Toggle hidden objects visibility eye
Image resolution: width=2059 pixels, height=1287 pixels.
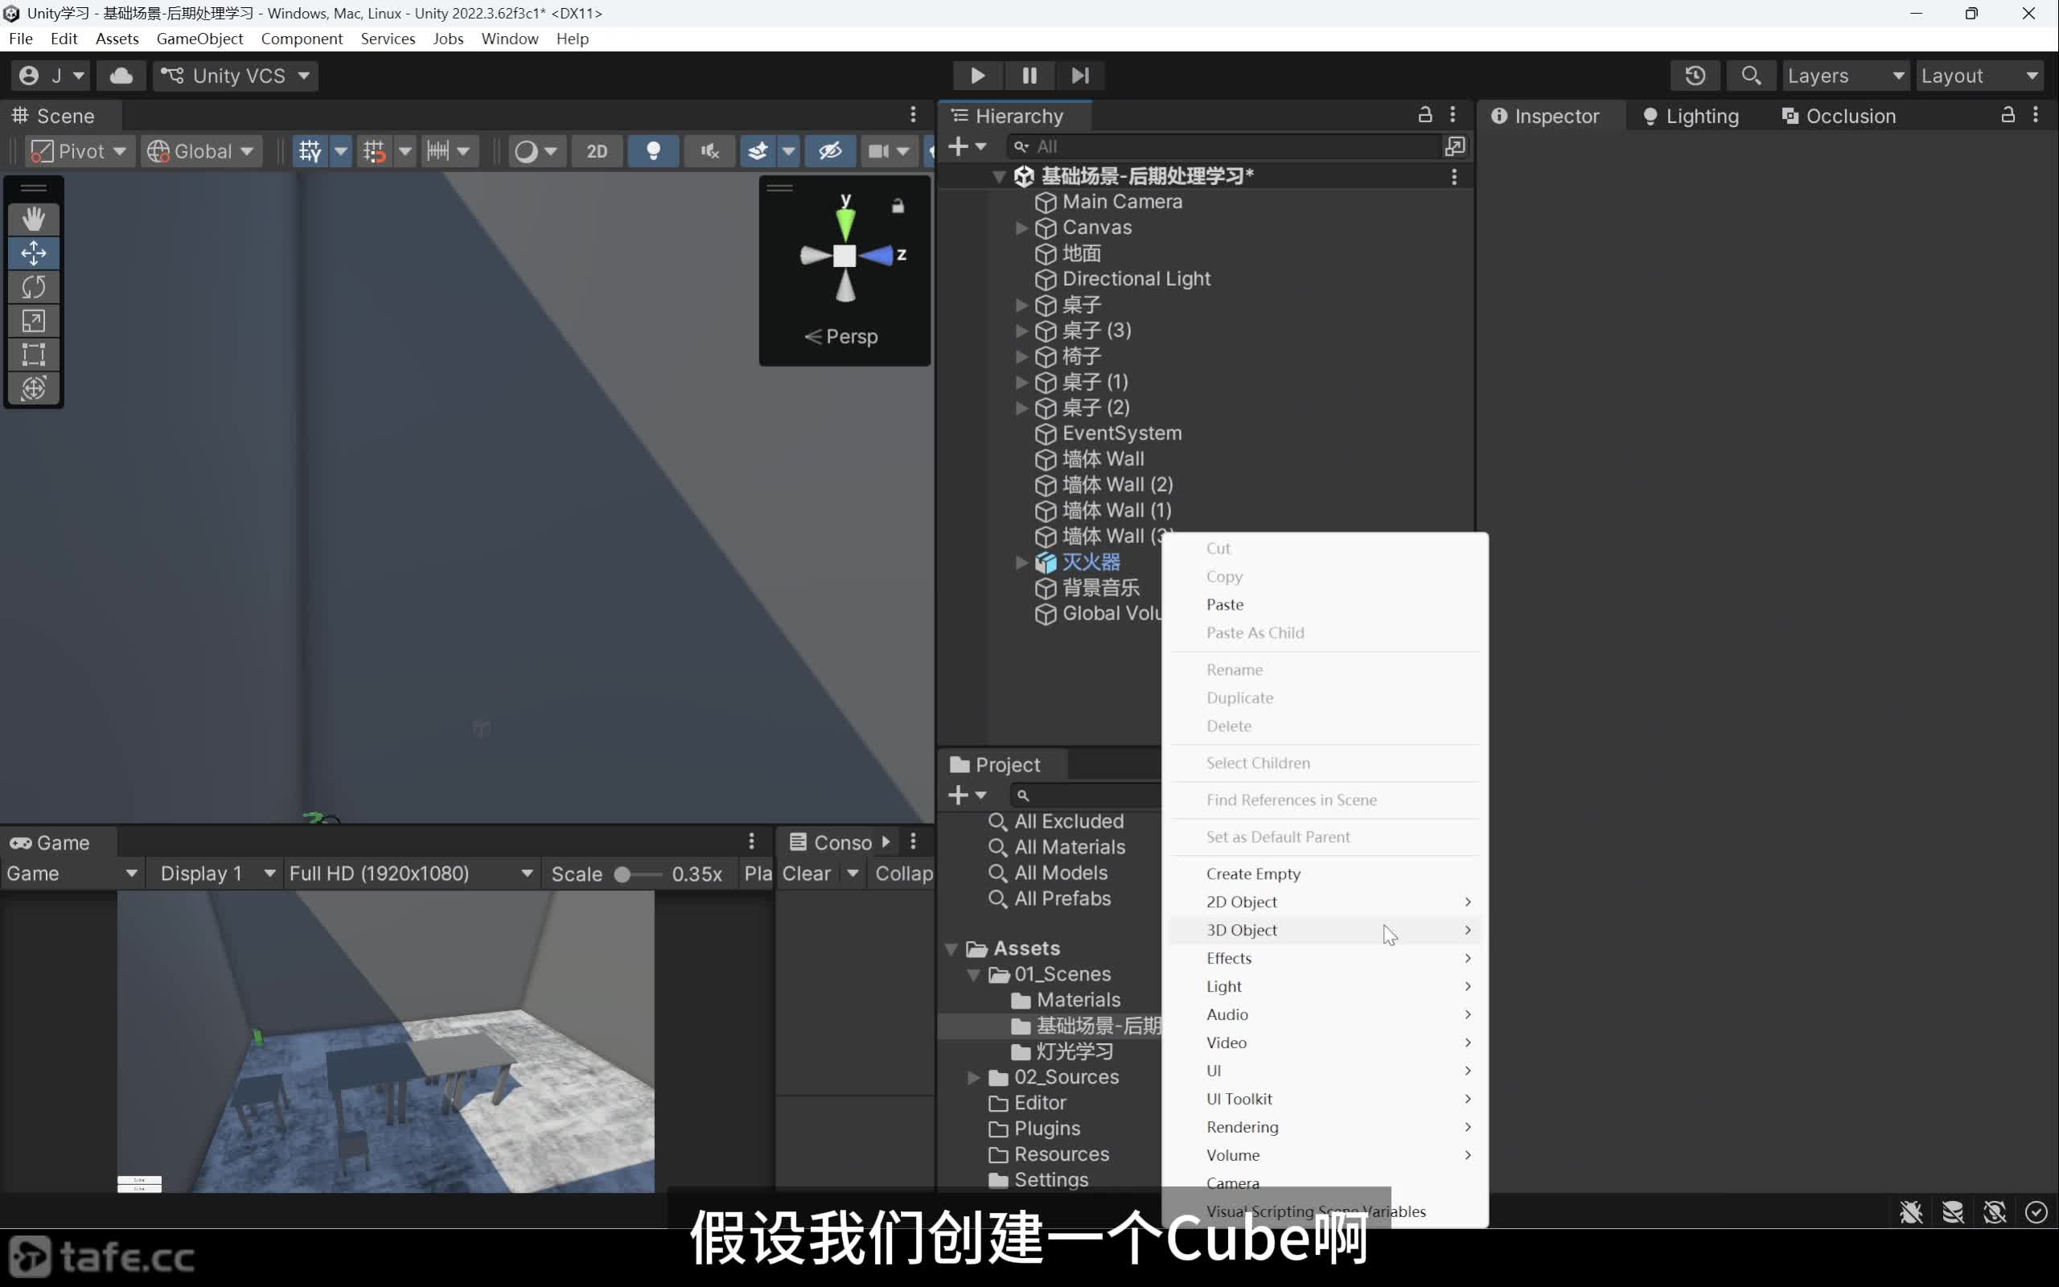[x=829, y=151]
